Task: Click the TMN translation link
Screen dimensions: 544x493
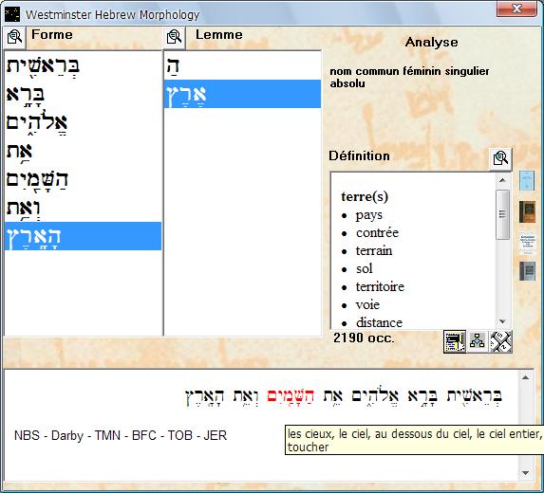Action: (x=107, y=435)
